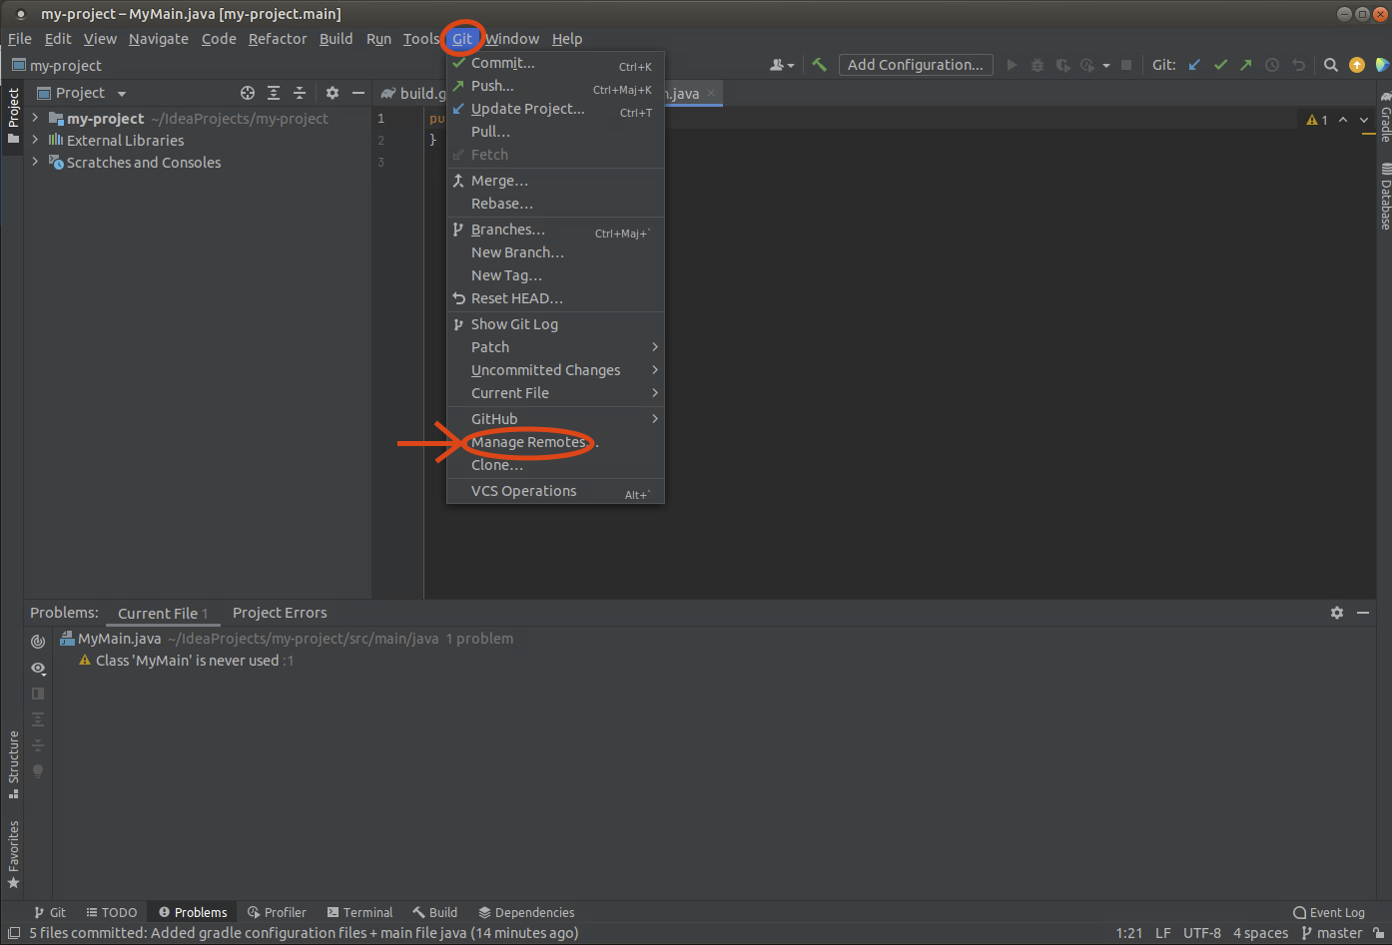Viewport: 1392px width, 945px height.
Task: Expand the Scratches and Consoles node
Action: pyautogui.click(x=35, y=162)
